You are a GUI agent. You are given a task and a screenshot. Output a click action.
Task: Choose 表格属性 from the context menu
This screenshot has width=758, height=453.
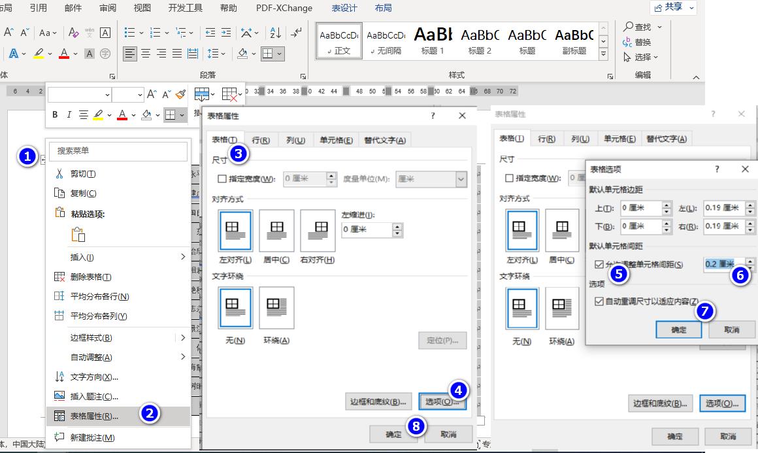tap(94, 416)
